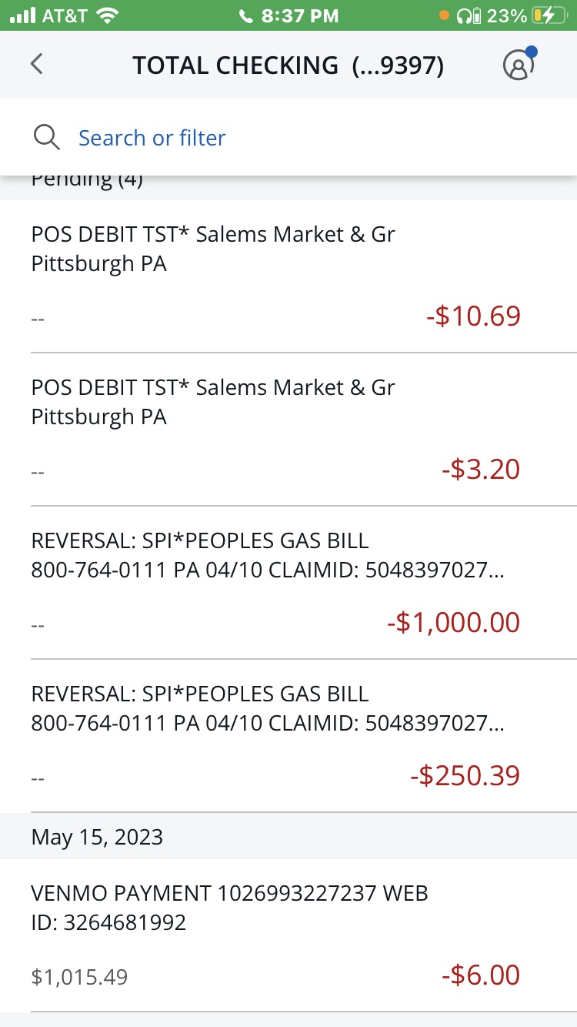Click the Search or filter field

152,138
